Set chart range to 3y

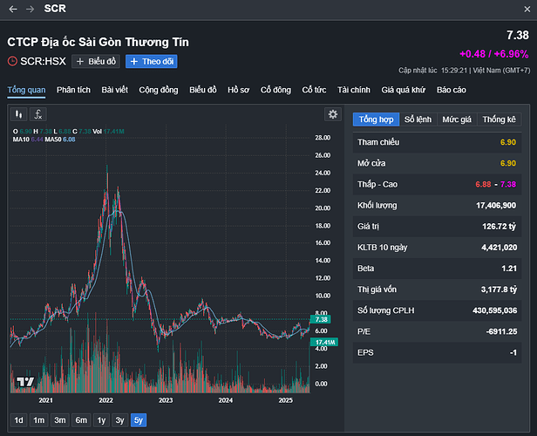point(119,419)
